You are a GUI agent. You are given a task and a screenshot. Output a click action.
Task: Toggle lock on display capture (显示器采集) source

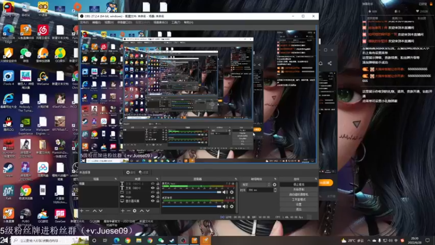[158, 201]
